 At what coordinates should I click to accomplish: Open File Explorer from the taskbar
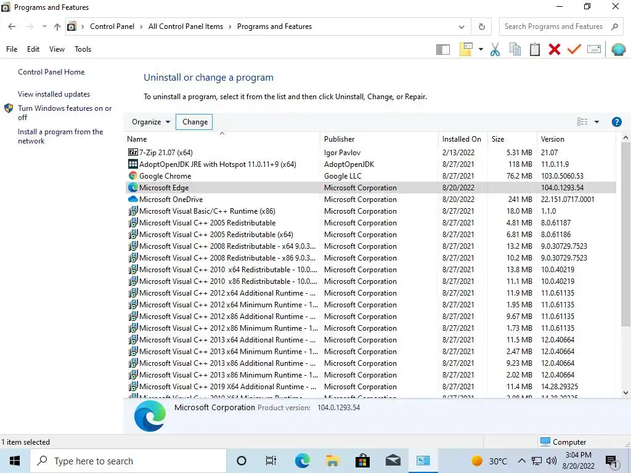(x=332, y=461)
